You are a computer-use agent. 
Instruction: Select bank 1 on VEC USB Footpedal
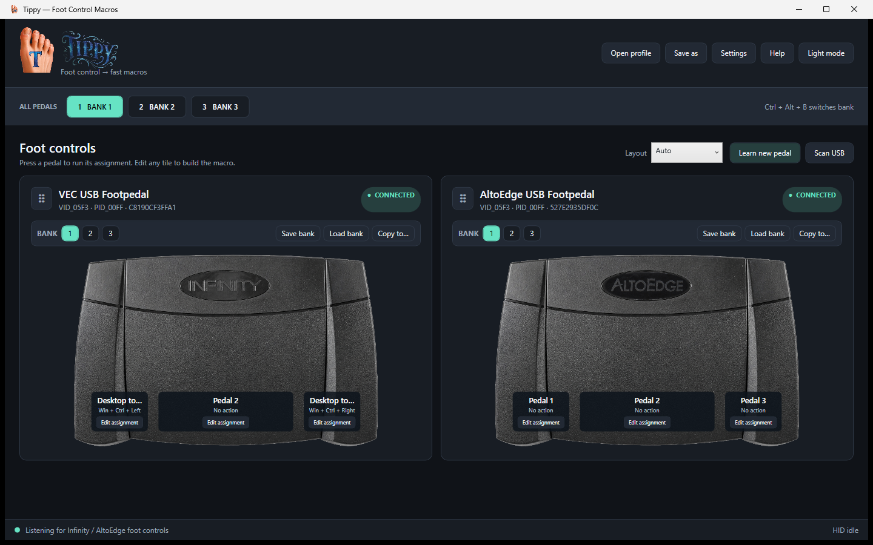click(70, 233)
